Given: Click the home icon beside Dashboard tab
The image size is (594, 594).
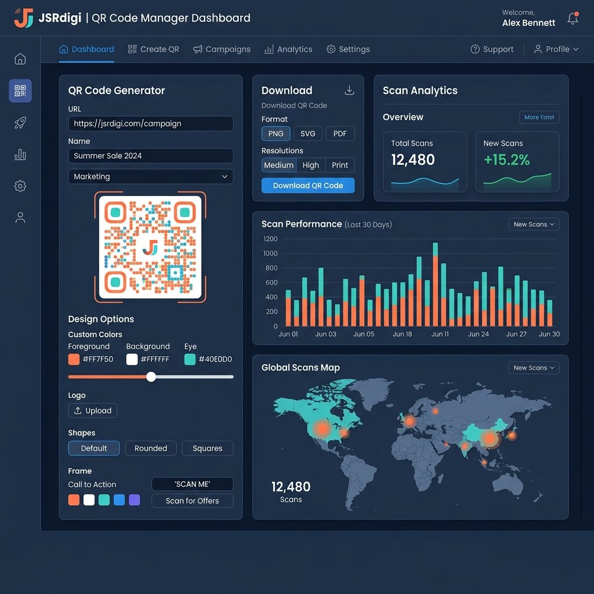Looking at the screenshot, I should tap(64, 49).
